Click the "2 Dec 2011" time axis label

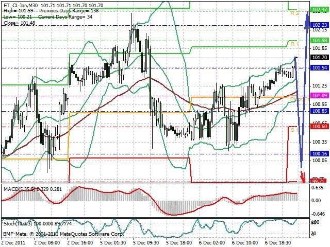click(13, 242)
